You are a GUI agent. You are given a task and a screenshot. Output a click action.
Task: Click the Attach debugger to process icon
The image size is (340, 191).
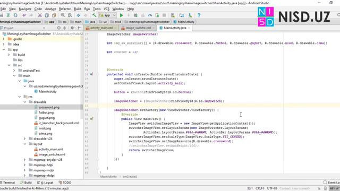(x=157, y=15)
